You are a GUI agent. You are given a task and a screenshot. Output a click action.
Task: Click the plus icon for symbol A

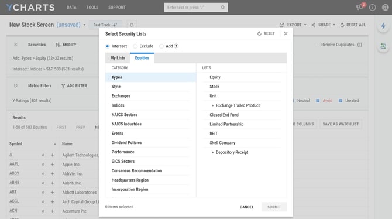click(x=52, y=155)
